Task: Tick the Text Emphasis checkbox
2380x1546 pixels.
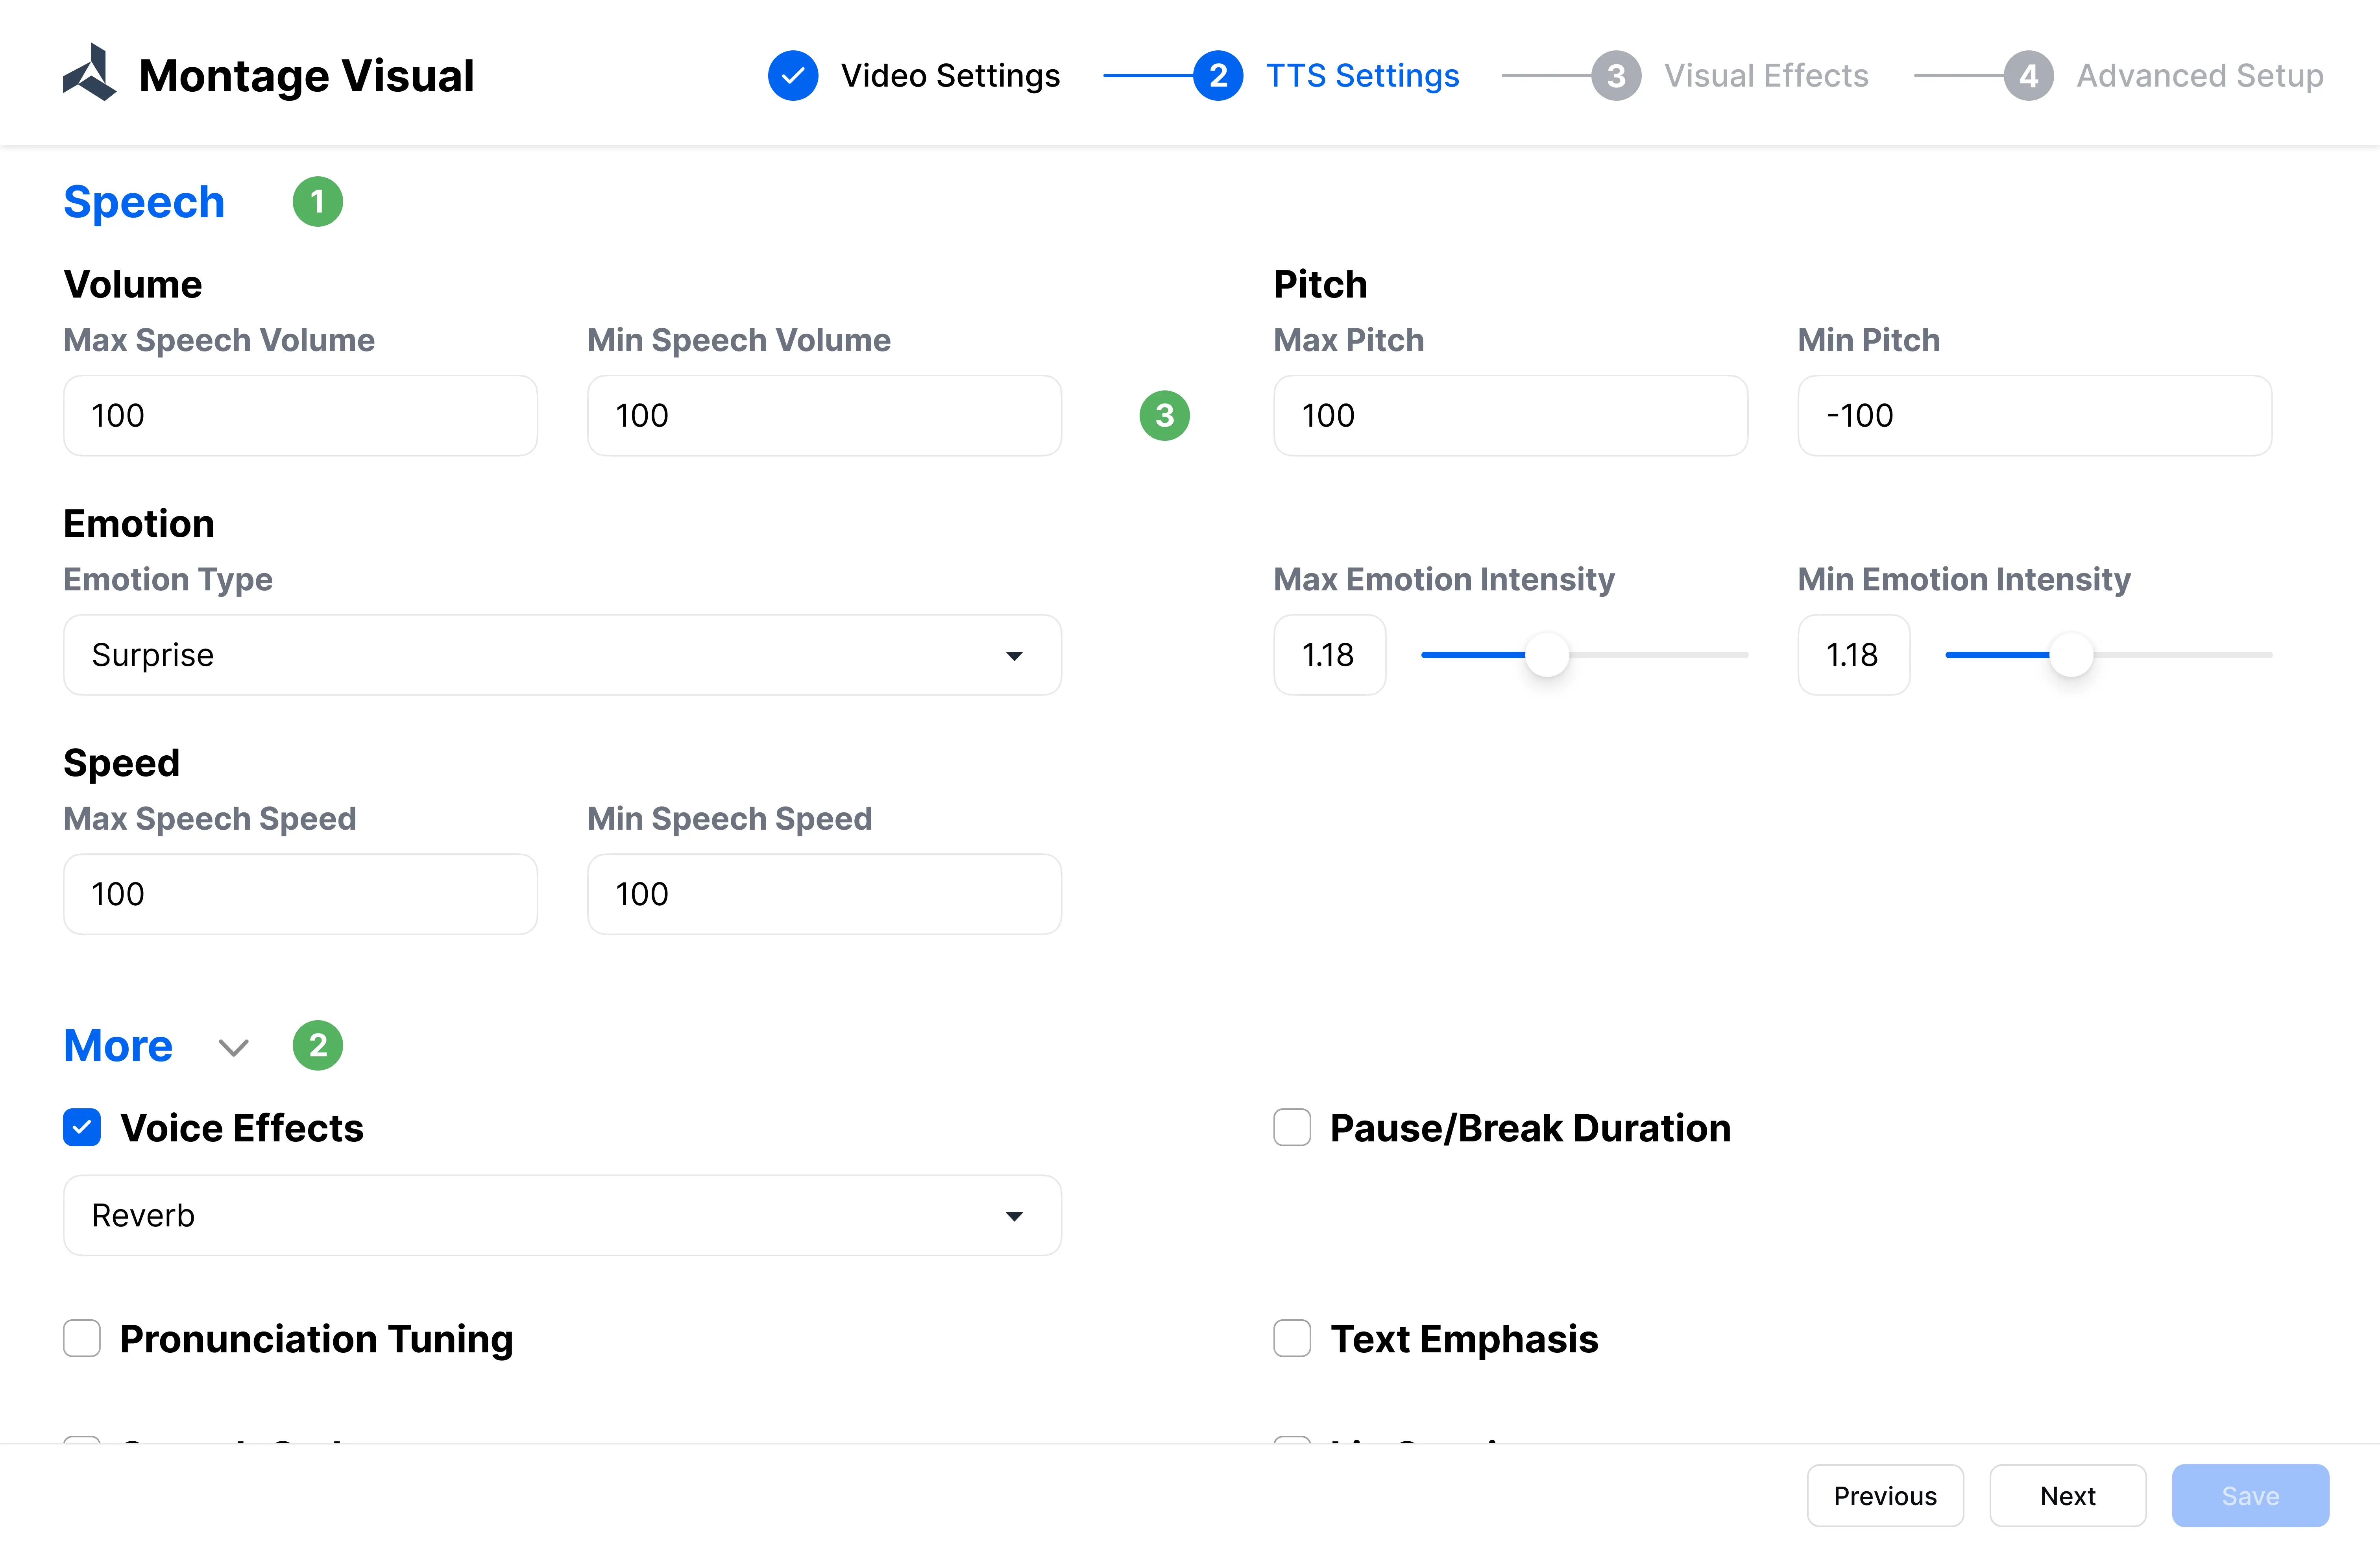Action: tap(1292, 1338)
